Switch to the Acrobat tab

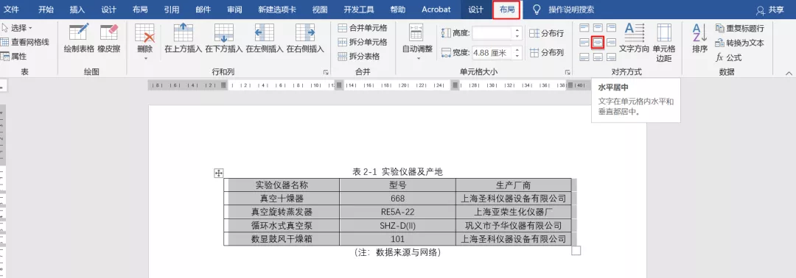(436, 10)
